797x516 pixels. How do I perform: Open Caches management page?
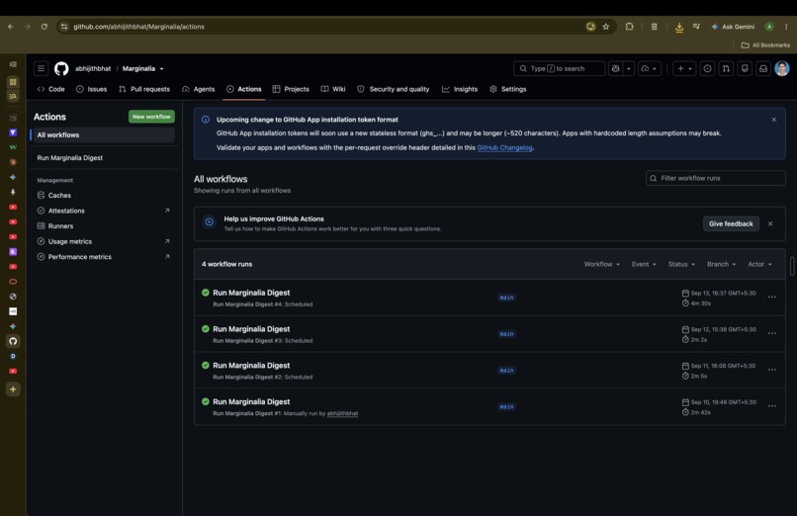103,195
